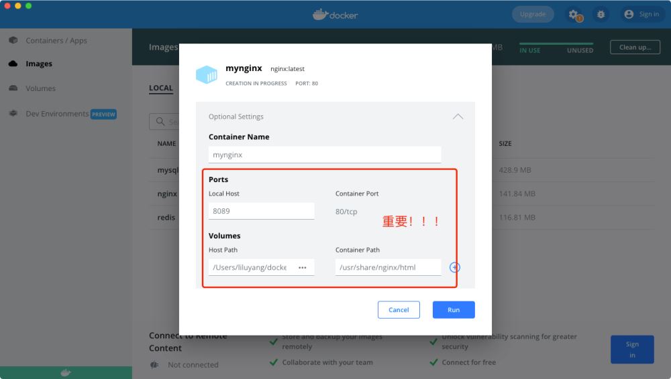Viewport: 671px width, 379px height.
Task: Click the Container Path input field
Action: (388, 267)
